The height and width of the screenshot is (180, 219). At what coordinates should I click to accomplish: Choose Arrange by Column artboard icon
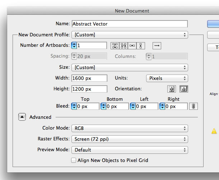(141, 46)
